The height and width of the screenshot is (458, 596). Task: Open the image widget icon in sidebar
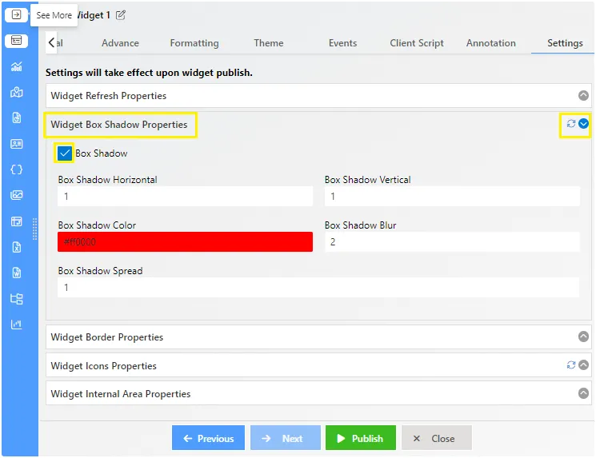point(16,195)
